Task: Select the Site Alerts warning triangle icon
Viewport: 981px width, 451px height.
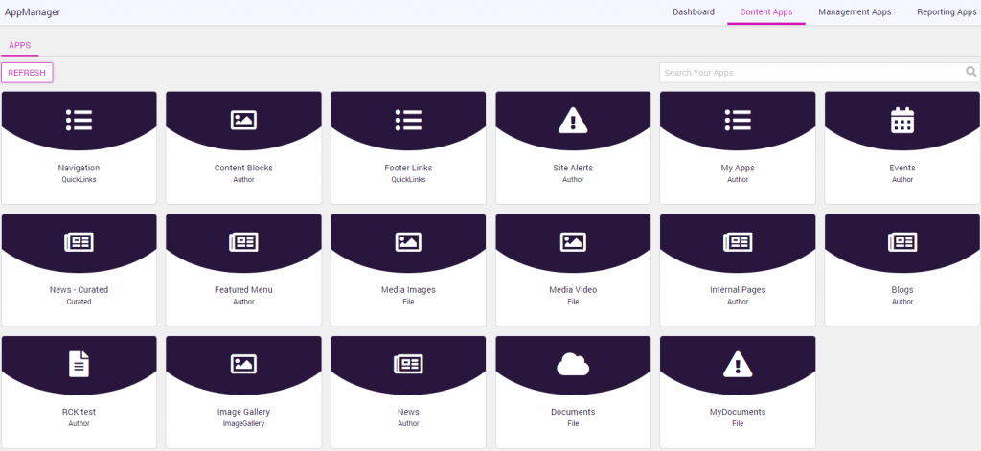Action: pos(573,120)
